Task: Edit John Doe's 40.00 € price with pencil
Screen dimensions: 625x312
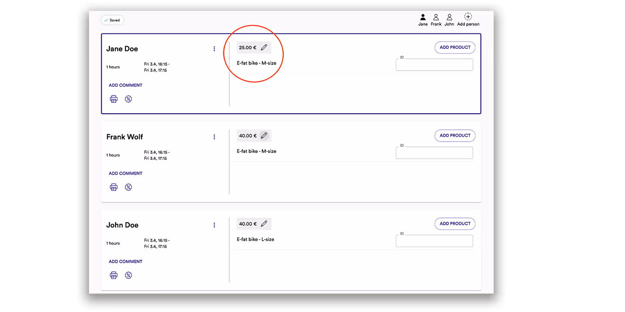Action: coord(264,224)
